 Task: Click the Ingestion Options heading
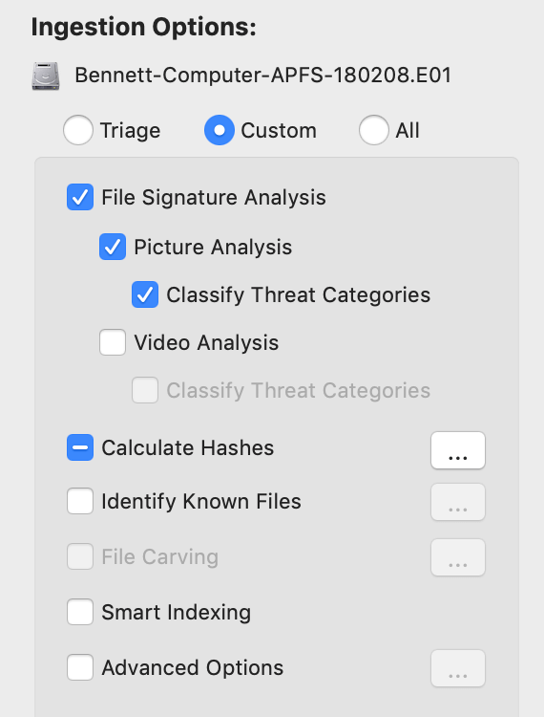[x=144, y=28]
